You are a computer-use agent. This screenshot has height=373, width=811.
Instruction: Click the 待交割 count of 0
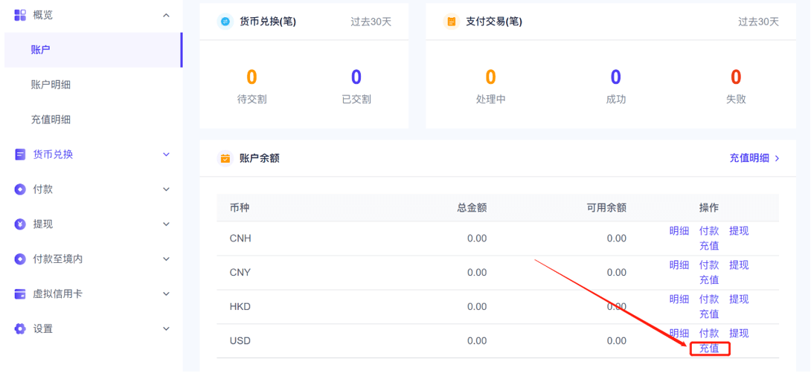click(x=251, y=77)
